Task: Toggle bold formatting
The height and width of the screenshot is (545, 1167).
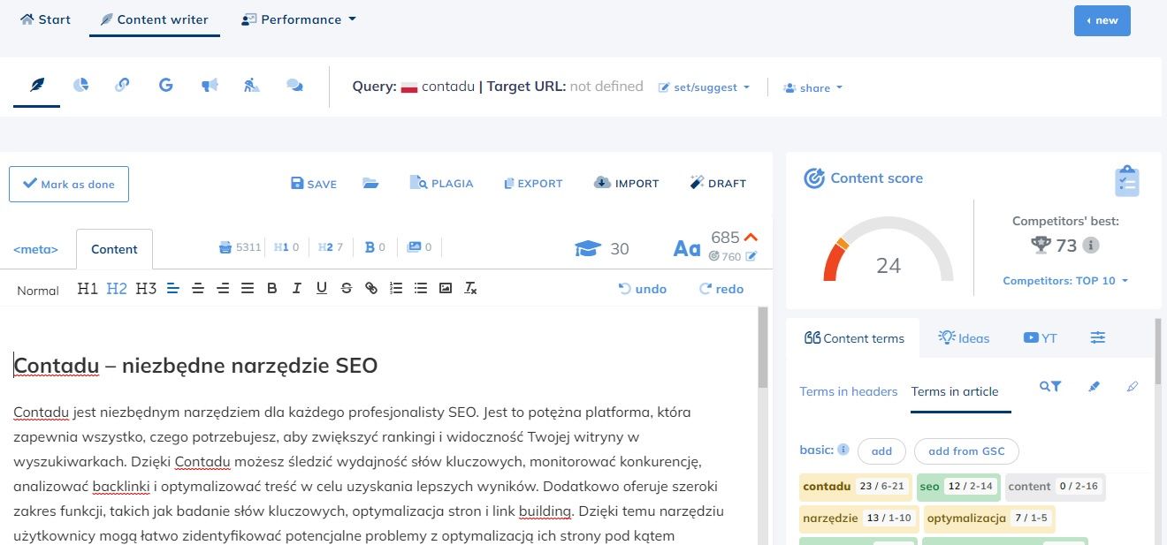Action: (272, 288)
